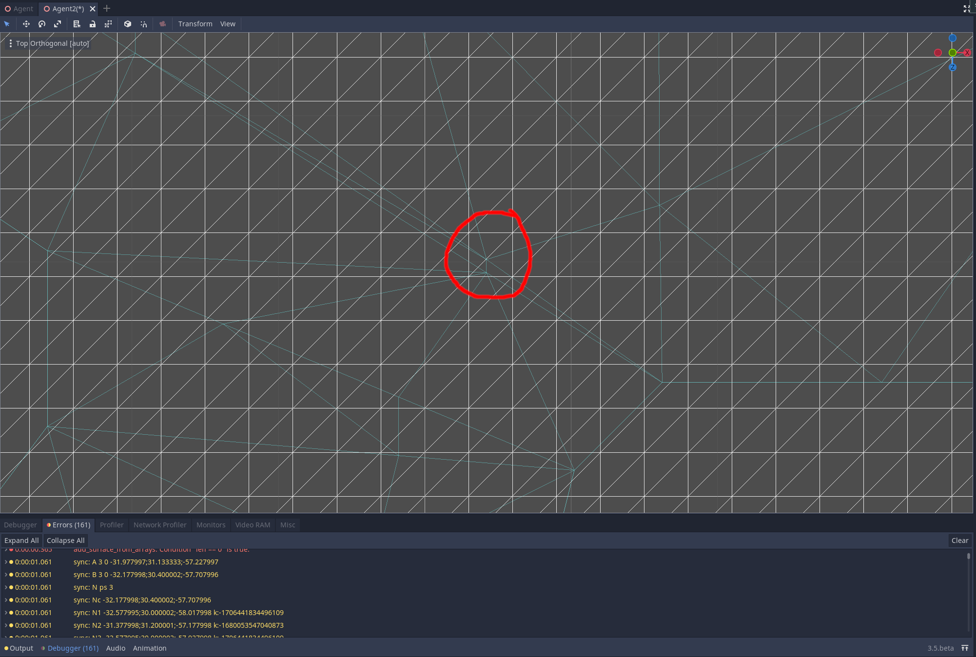Enable snap with the magnet icon

(x=143, y=23)
